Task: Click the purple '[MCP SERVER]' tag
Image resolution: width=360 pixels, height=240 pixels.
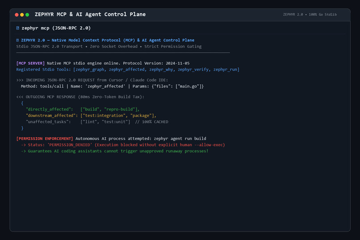Action: click(30, 63)
